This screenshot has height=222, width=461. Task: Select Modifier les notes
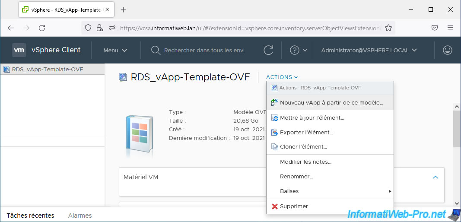(330, 162)
